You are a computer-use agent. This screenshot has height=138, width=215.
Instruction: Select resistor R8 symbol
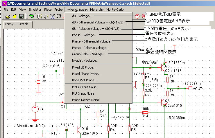(x=168, y=80)
